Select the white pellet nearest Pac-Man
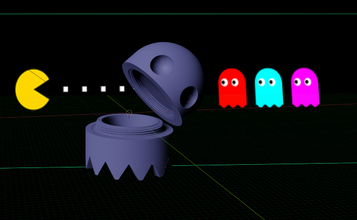This screenshot has height=220, width=357. pos(66,89)
